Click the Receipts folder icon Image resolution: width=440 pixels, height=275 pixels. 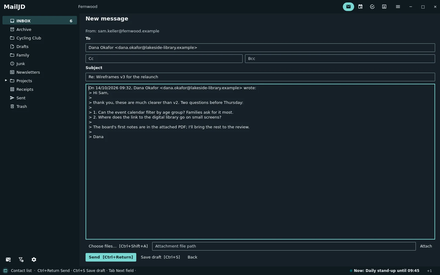click(12, 89)
